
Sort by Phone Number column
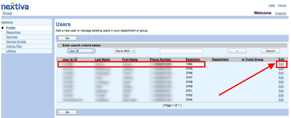(160, 59)
